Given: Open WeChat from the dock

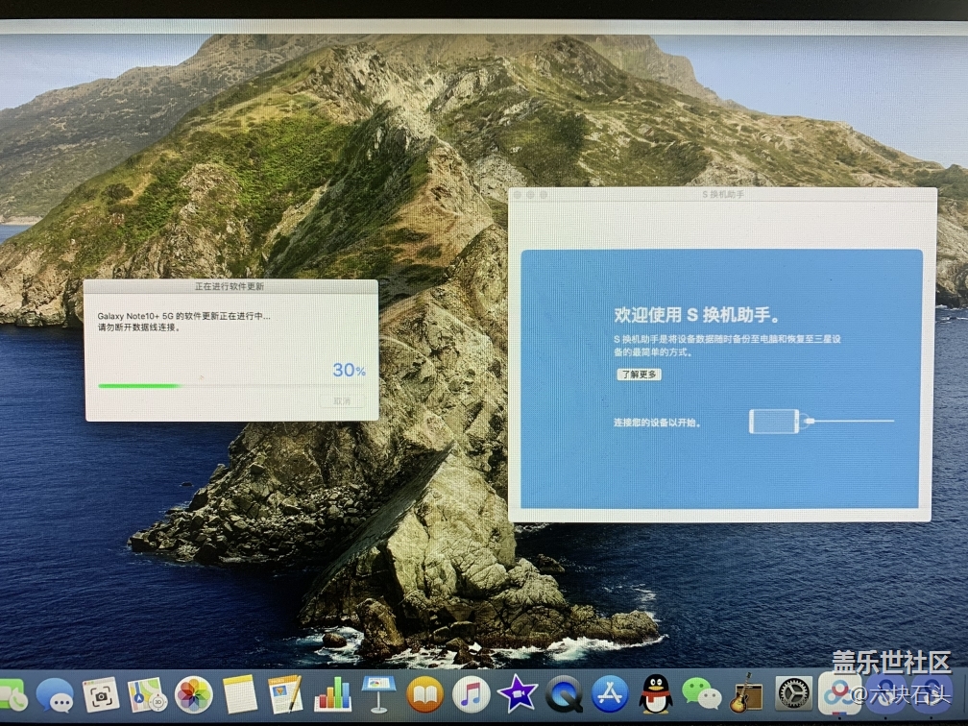Looking at the screenshot, I should pos(701,694).
